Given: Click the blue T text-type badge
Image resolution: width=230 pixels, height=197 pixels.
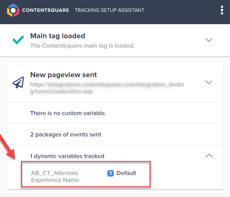Looking at the screenshot, I should click(x=110, y=173).
